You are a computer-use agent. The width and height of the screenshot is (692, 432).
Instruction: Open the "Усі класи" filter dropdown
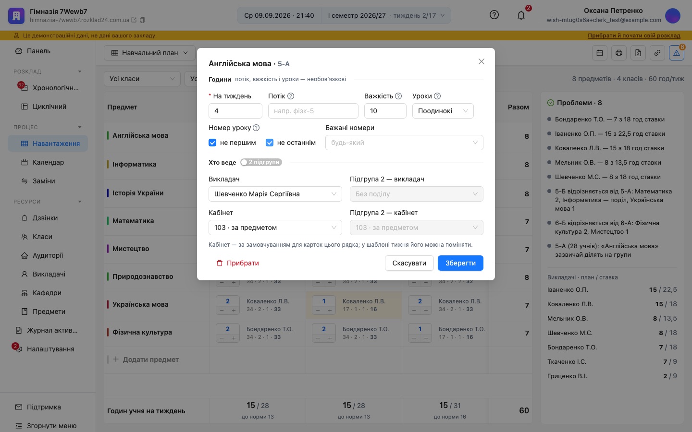tap(142, 79)
